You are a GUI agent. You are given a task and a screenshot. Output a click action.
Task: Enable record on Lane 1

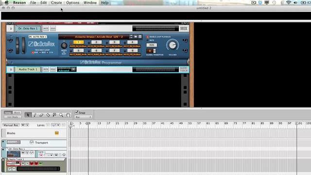click(41, 155)
